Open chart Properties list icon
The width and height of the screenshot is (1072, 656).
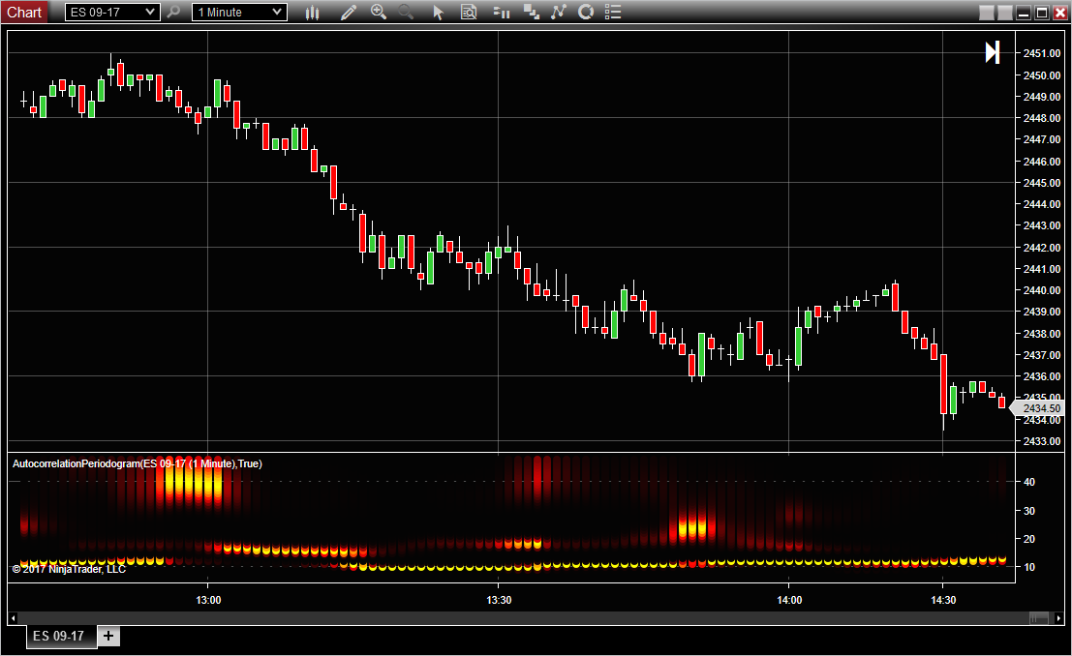click(613, 13)
